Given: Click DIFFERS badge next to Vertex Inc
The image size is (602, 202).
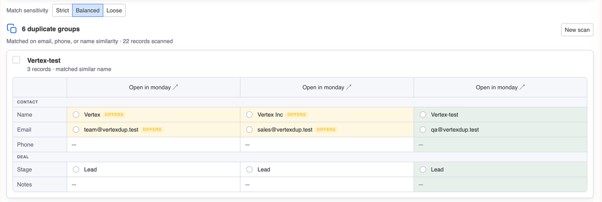Looking at the screenshot, I should (x=296, y=114).
